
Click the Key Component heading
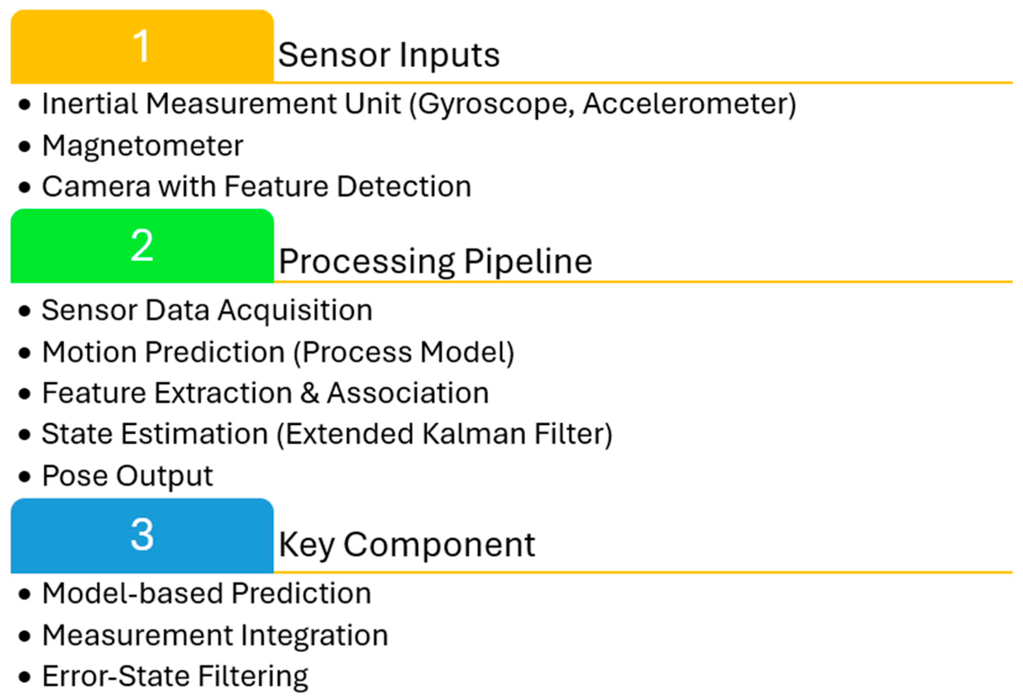coord(407,545)
